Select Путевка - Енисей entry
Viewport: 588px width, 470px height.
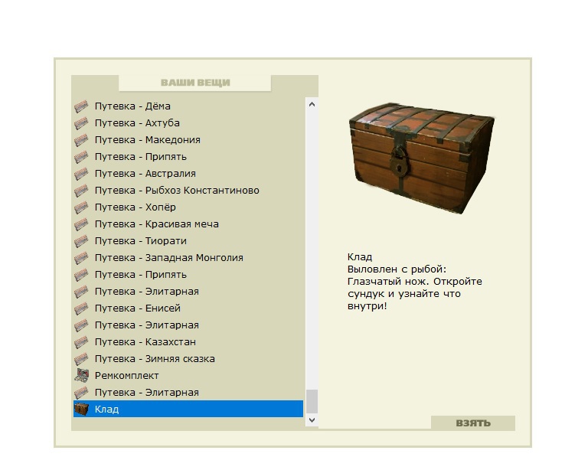tap(188, 308)
